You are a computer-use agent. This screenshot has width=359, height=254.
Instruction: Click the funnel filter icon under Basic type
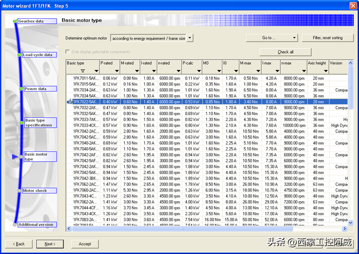[x=83, y=71]
